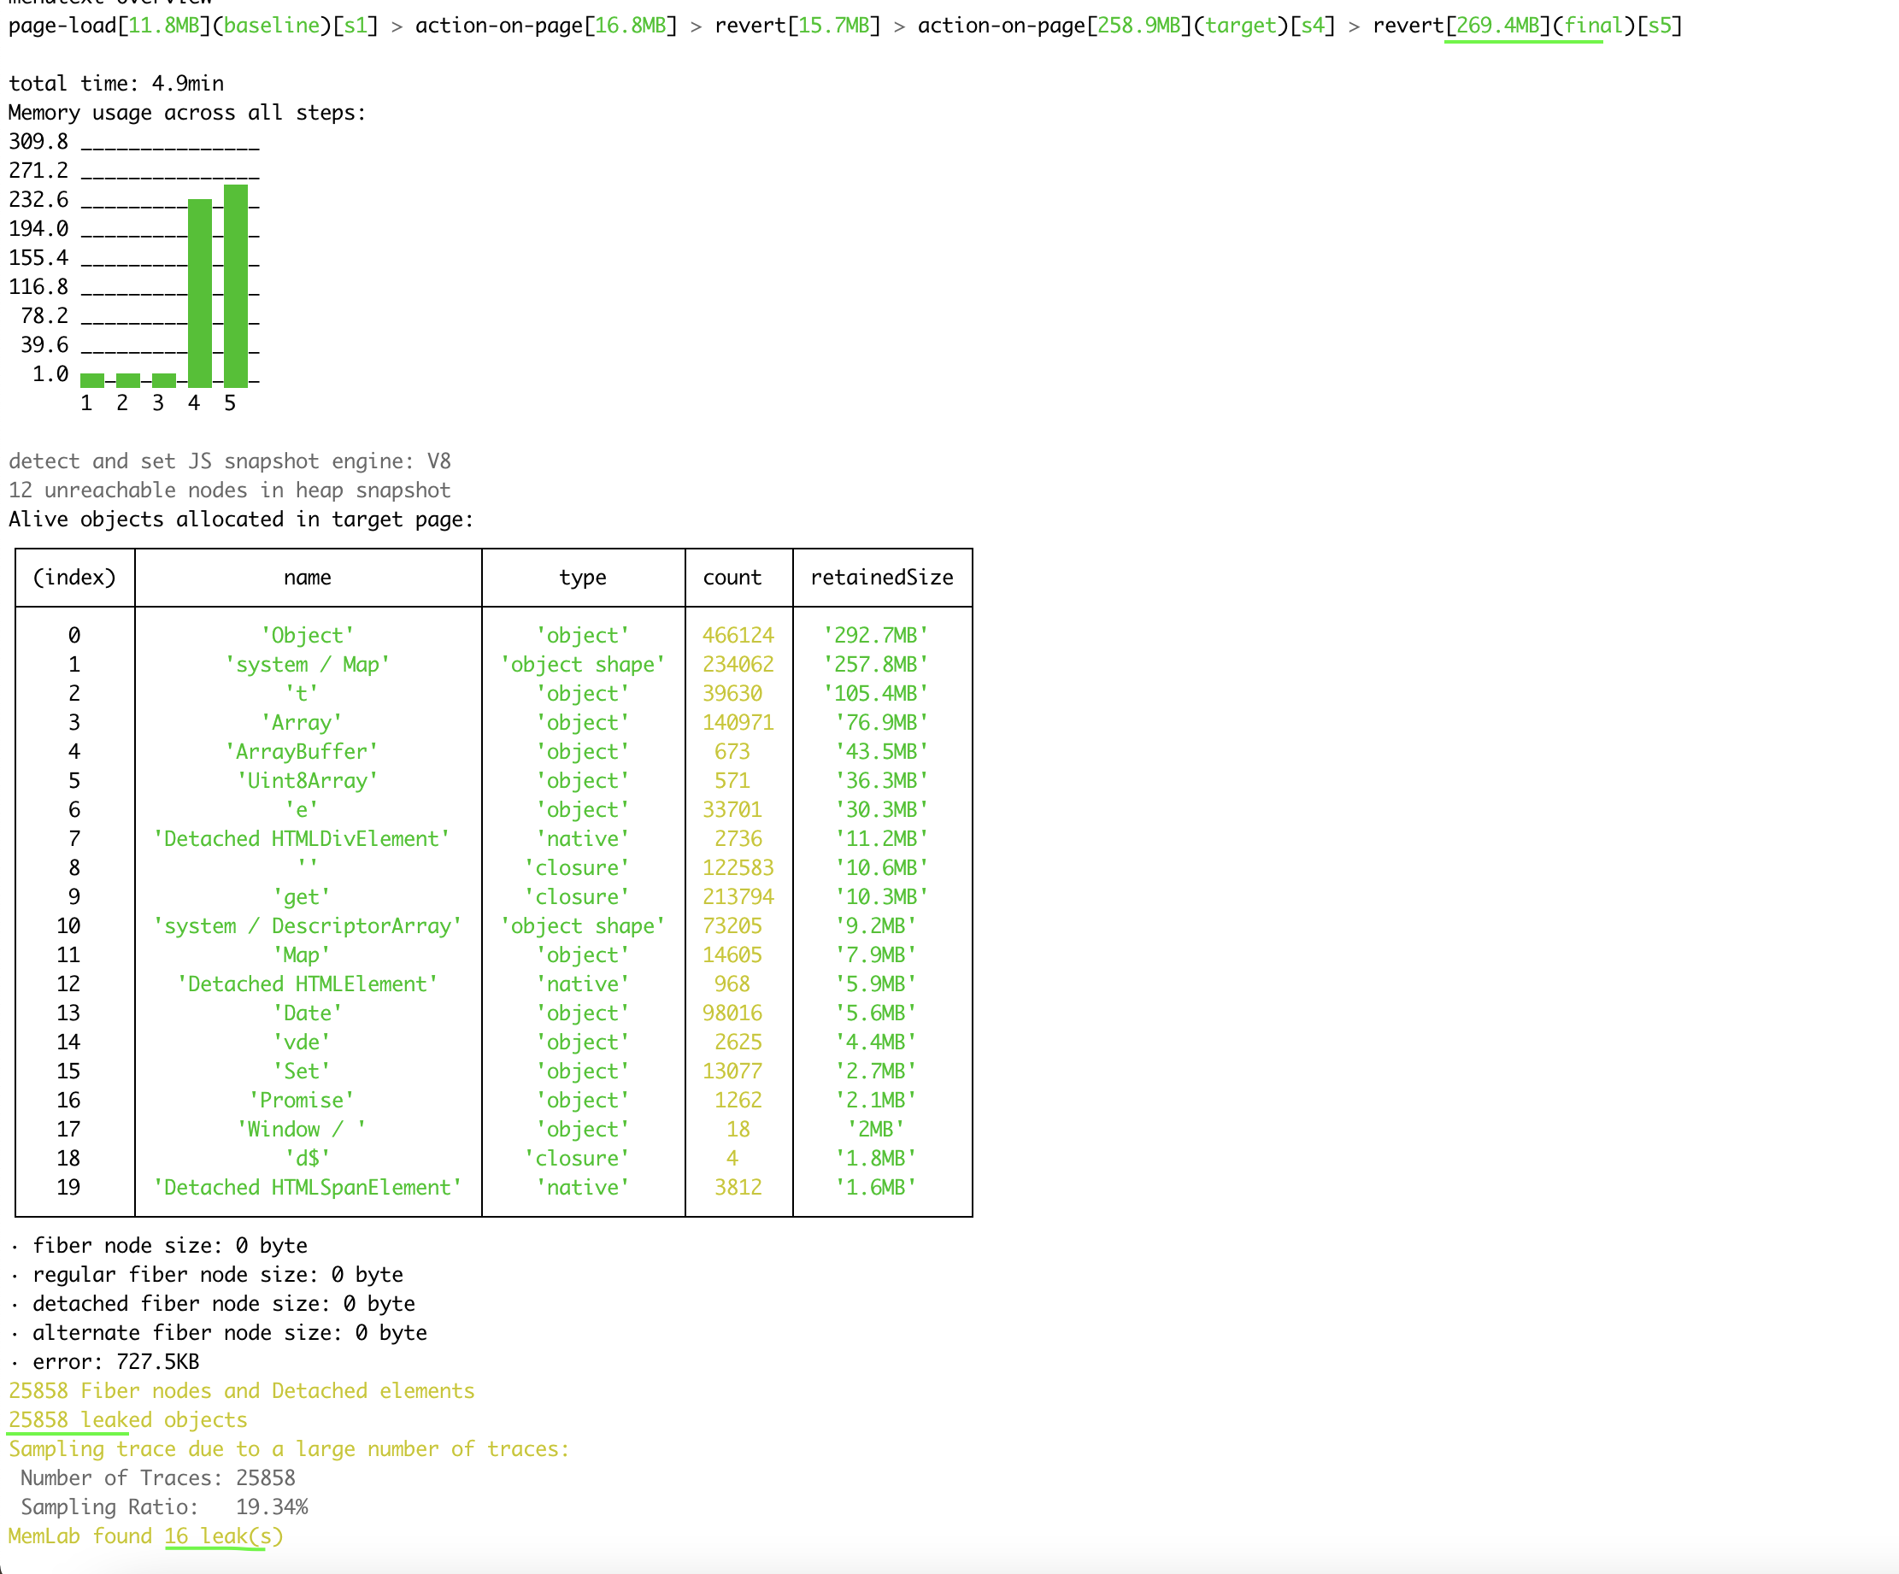Click the 'system / DescriptorArray' cell

click(x=308, y=925)
